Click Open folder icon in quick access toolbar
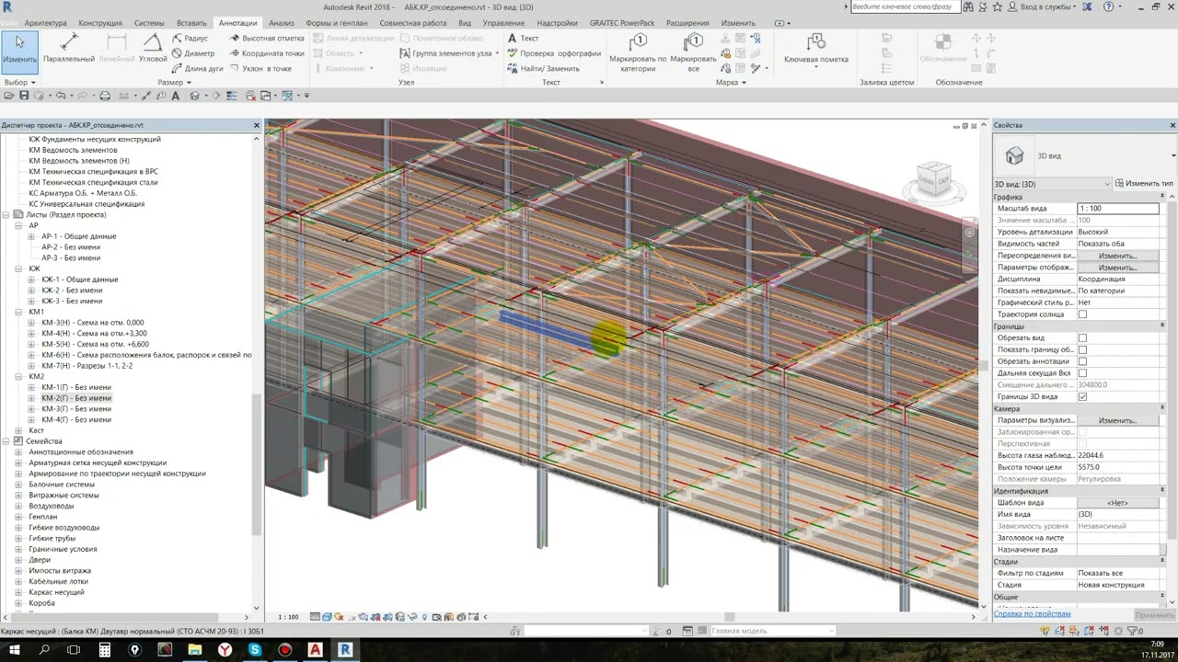 click(x=8, y=96)
